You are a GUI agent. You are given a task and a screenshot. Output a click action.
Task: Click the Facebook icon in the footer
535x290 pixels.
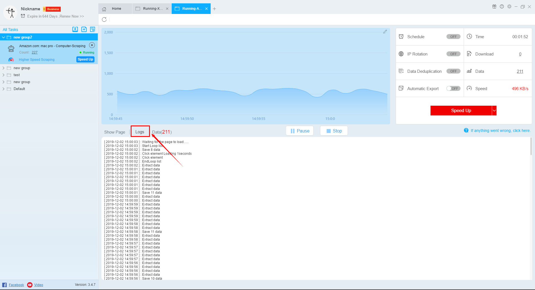coord(4,285)
